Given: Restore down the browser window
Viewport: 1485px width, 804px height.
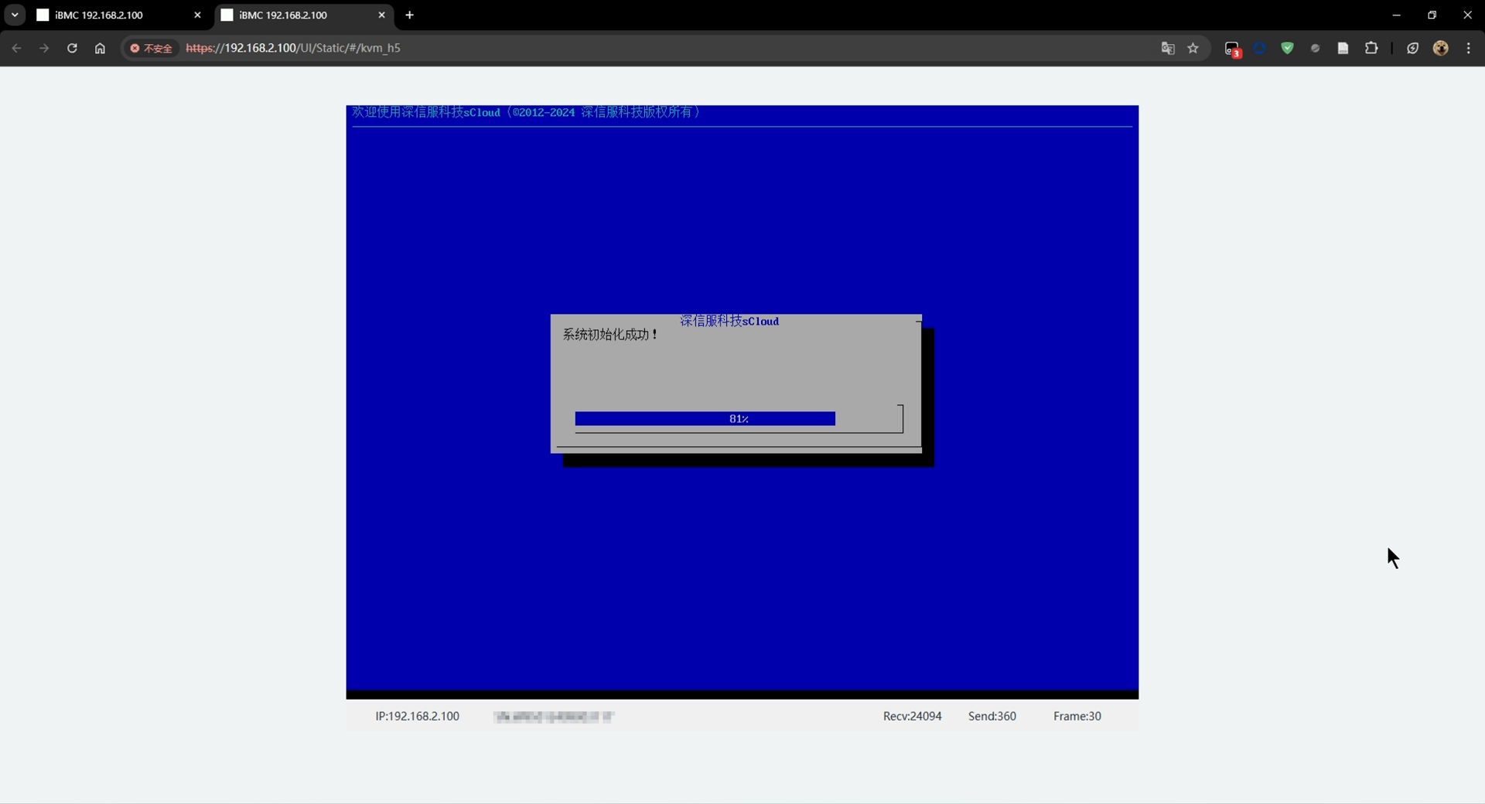Looking at the screenshot, I should (x=1432, y=15).
